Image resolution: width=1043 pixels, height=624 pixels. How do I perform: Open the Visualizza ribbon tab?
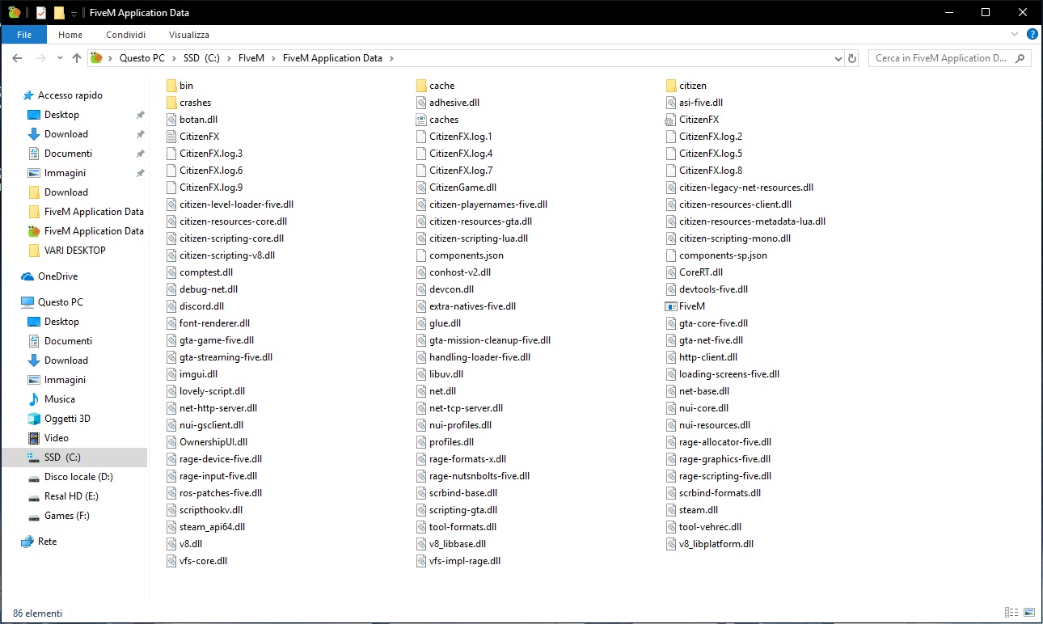point(189,35)
